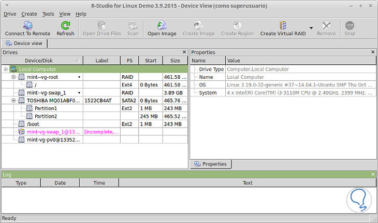
Task: Select the mint--vg-root drive icon
Action: [x=21, y=77]
